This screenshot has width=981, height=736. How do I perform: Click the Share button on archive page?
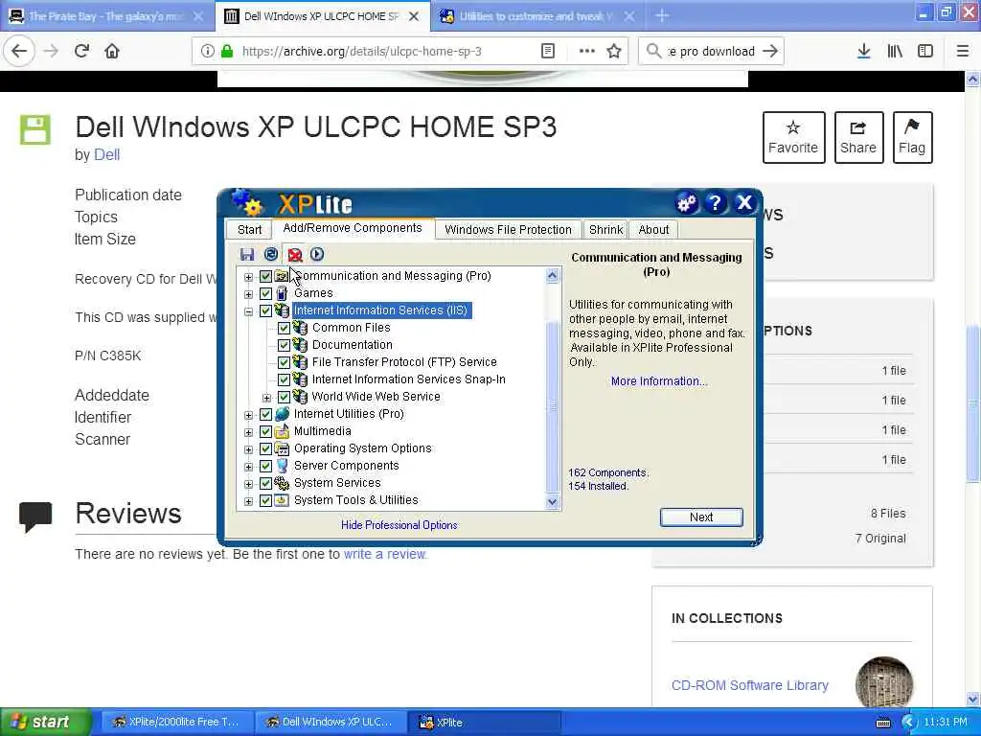click(858, 137)
